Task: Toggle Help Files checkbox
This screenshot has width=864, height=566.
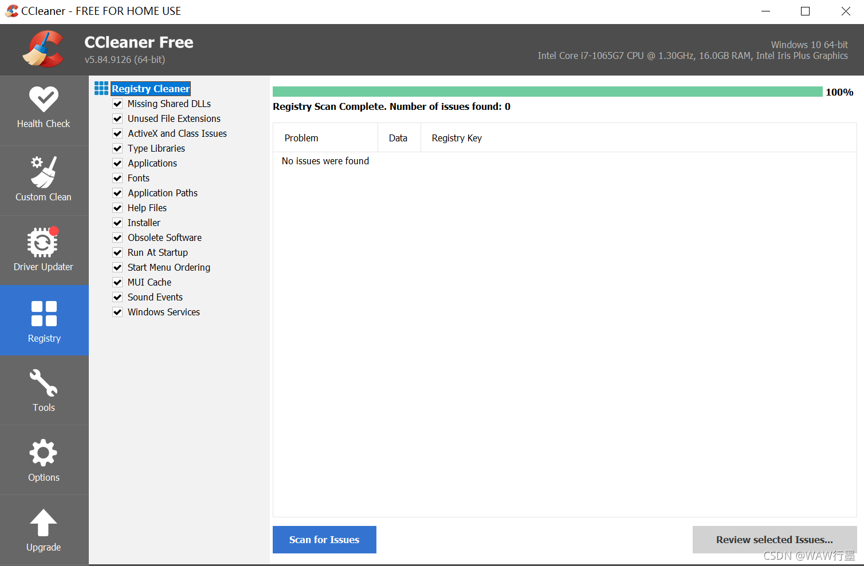Action: (x=117, y=208)
